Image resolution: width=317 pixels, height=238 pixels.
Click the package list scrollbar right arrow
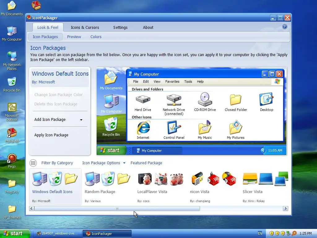(285, 209)
